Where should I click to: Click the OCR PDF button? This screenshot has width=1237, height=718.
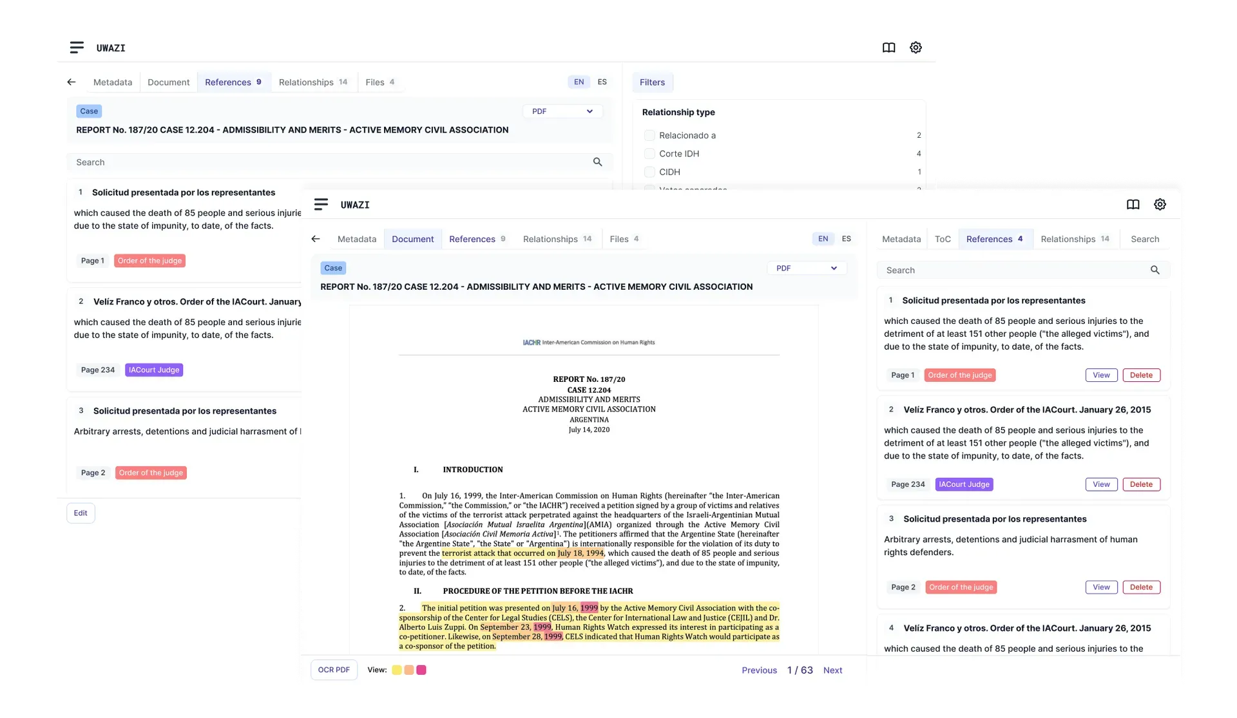pos(334,670)
